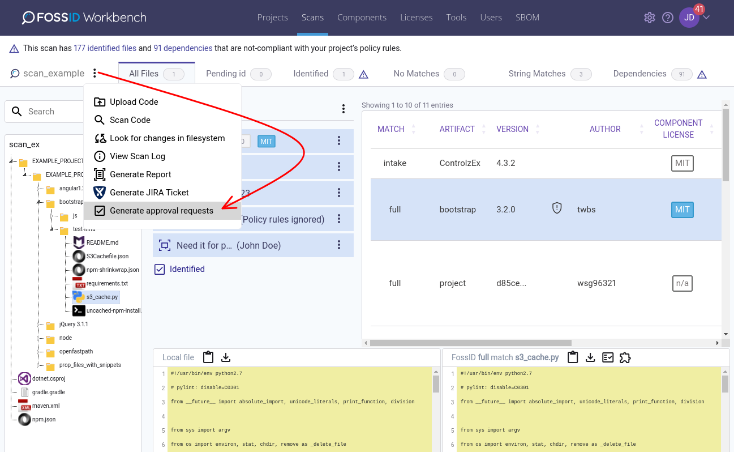Expand the js folder in tree
This screenshot has width=734, height=452.
click(x=52, y=216)
